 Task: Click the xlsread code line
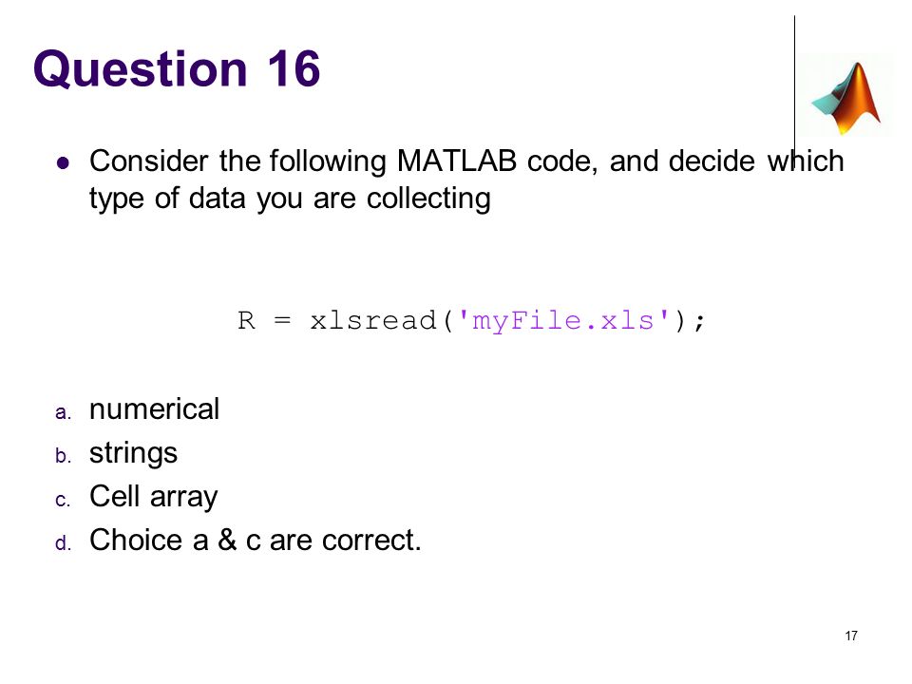point(471,321)
